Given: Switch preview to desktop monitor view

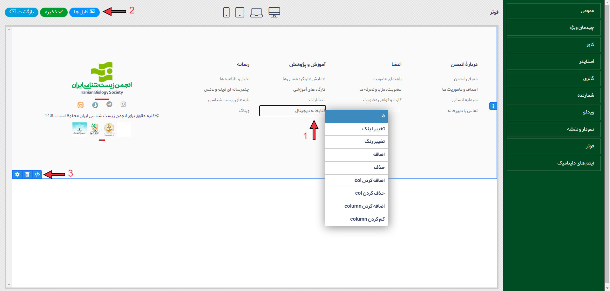Looking at the screenshot, I should [x=274, y=12].
